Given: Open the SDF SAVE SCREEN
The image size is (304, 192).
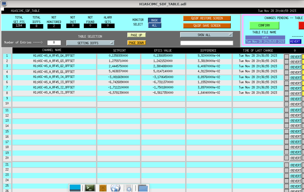Looking at the screenshot, I should (207, 25).
